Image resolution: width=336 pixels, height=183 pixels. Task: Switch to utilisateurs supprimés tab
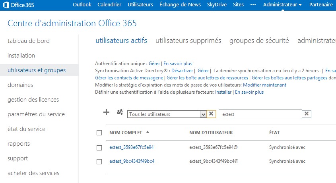(x=188, y=40)
